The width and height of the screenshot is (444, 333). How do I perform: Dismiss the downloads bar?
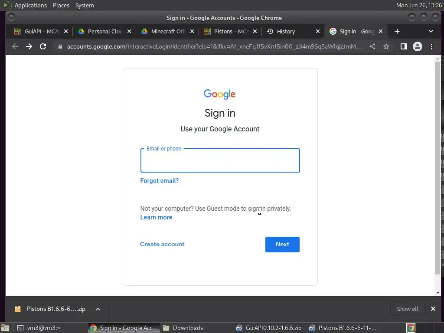pyautogui.click(x=433, y=309)
